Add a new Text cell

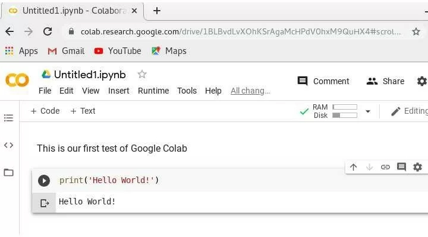(x=83, y=111)
